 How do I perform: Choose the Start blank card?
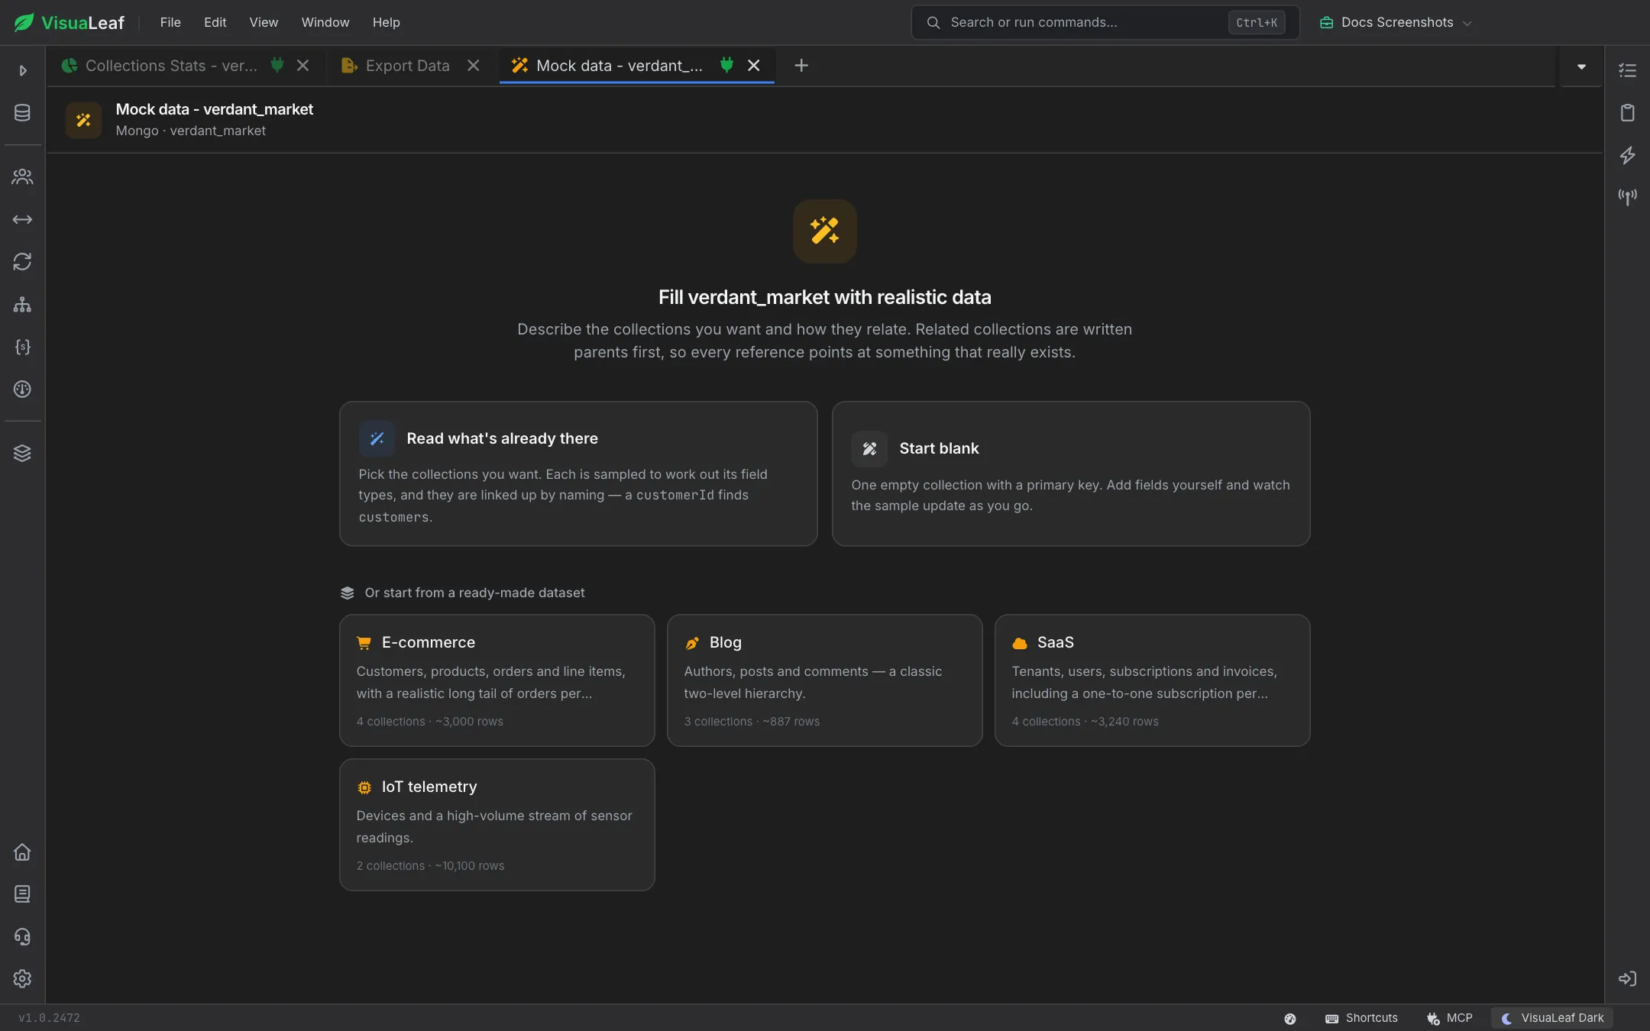(1071, 473)
